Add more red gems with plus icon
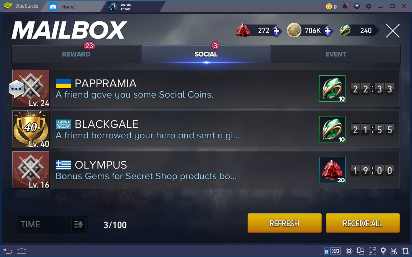 [276, 31]
